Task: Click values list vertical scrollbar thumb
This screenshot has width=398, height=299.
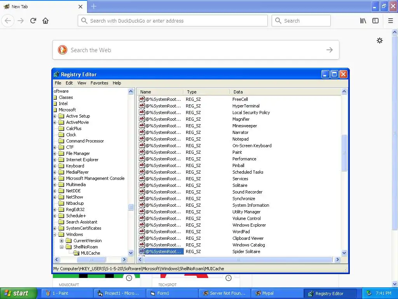Action: tap(344, 153)
